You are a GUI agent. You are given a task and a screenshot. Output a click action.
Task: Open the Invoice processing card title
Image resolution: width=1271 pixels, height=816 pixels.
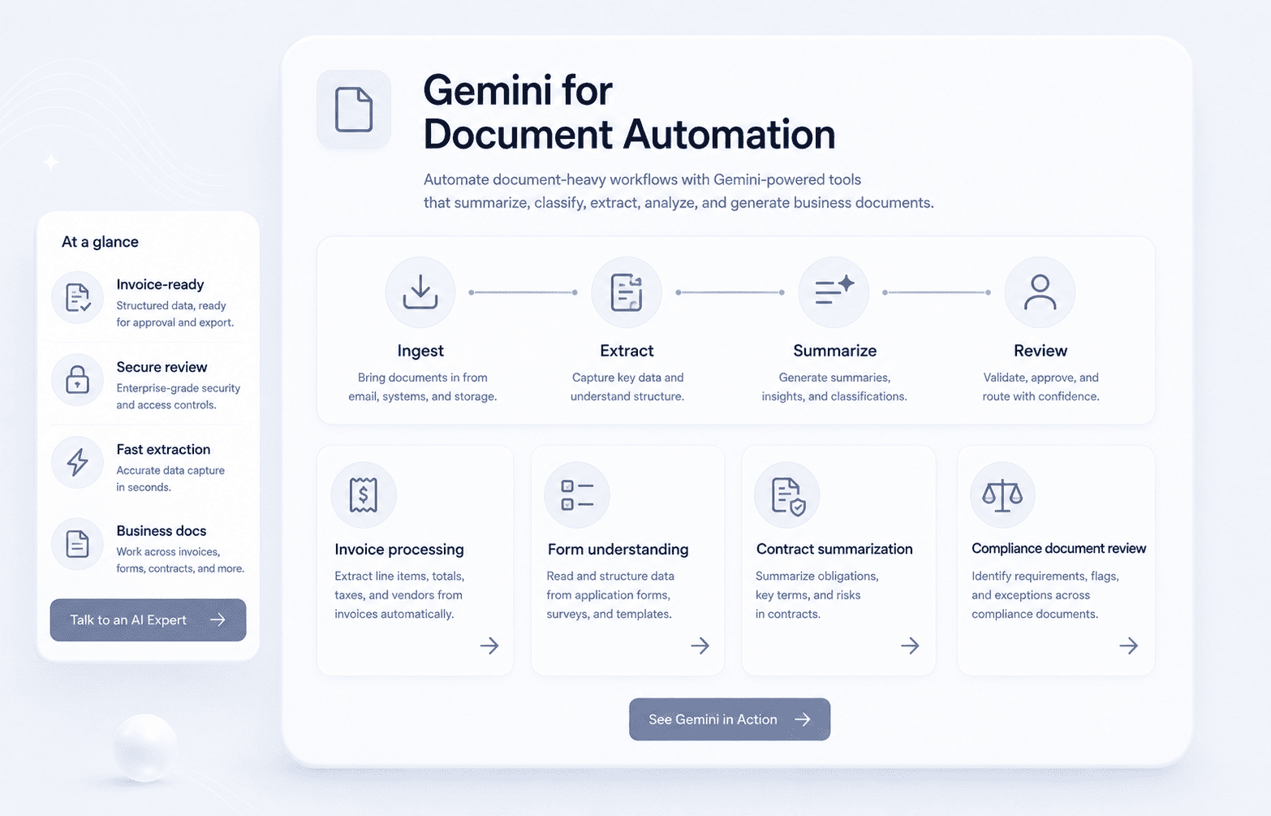click(399, 550)
